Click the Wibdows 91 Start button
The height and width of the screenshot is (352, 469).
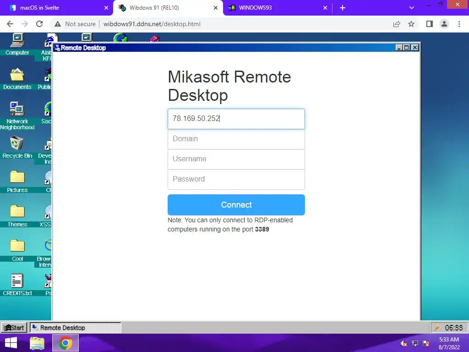[x=14, y=328]
